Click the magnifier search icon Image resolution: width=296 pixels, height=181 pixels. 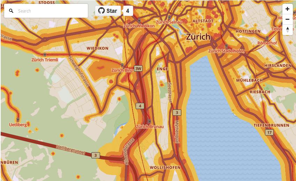click(x=11, y=11)
